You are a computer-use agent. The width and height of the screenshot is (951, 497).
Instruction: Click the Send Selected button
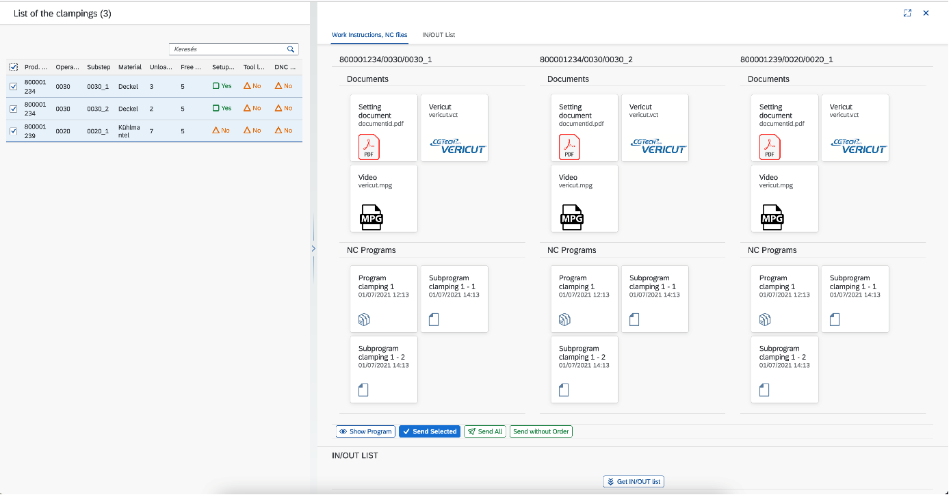(x=430, y=431)
